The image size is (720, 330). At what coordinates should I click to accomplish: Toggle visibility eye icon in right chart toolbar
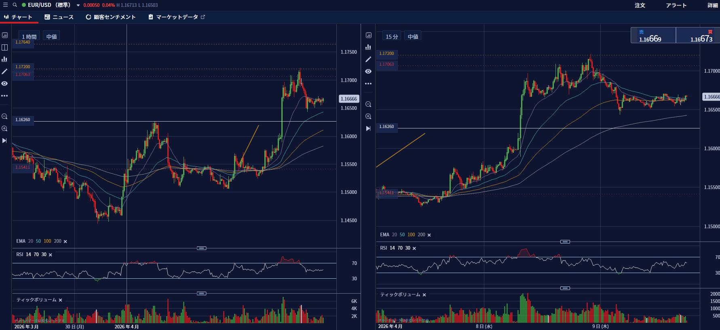point(368,71)
